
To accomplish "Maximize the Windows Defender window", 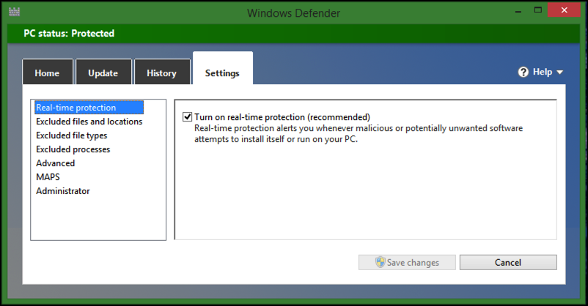I will pos(538,10).
